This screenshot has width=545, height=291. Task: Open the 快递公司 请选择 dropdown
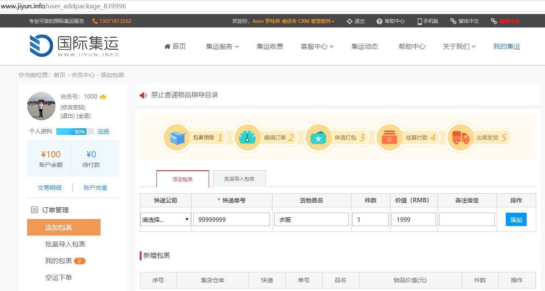pyautogui.click(x=166, y=219)
